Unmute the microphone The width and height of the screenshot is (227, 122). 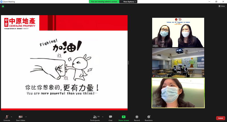coord(7,117)
